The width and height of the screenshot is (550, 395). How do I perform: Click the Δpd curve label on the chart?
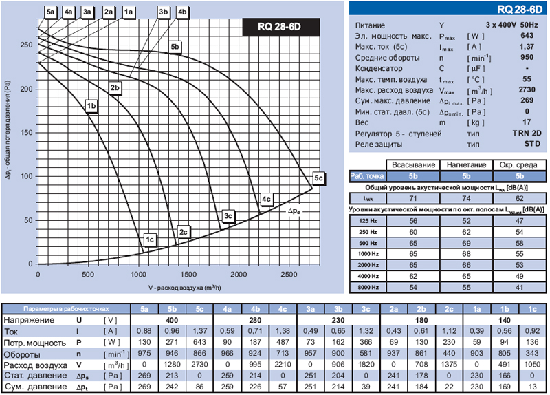point(294,211)
